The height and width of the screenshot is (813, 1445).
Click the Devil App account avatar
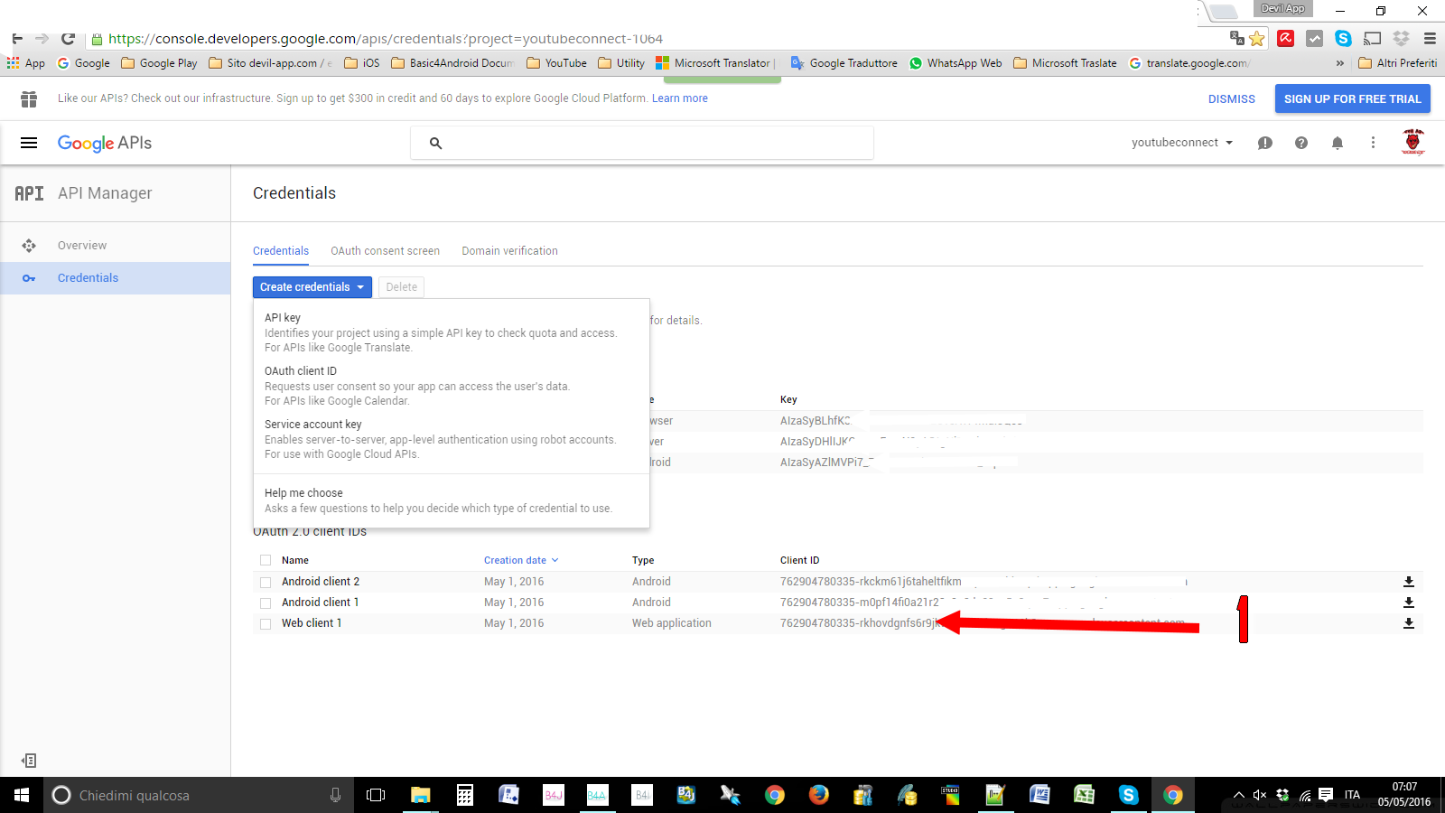pos(1413,142)
